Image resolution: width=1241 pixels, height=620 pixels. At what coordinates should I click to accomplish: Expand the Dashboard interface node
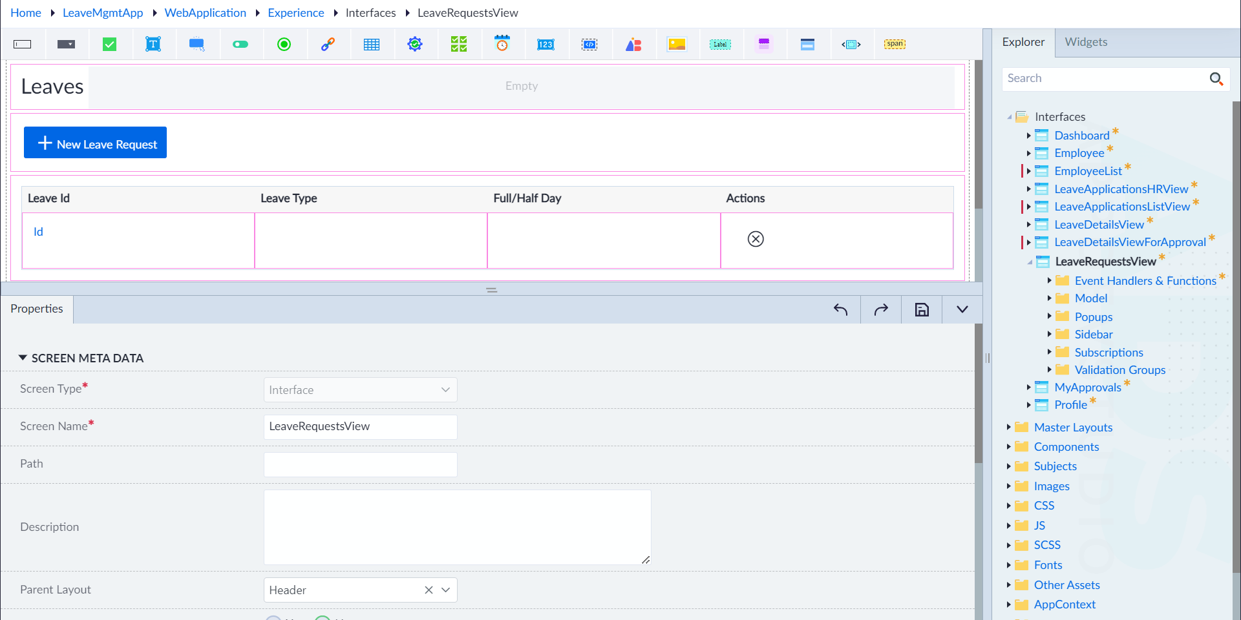pyautogui.click(x=1028, y=136)
